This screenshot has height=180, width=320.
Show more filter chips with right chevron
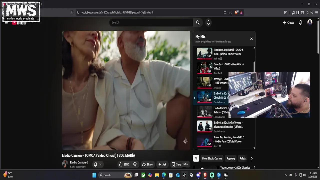(252, 158)
